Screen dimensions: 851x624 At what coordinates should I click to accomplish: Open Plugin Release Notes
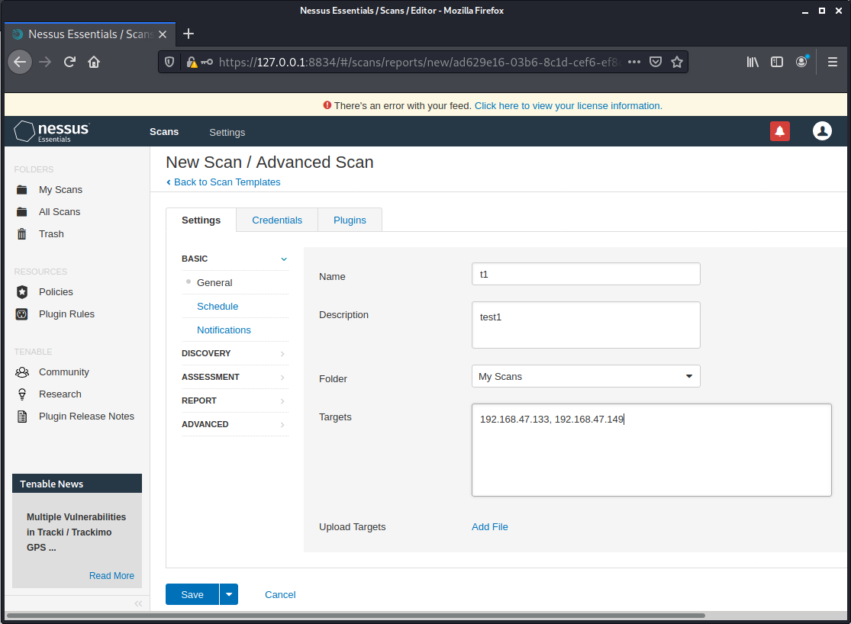tap(86, 417)
